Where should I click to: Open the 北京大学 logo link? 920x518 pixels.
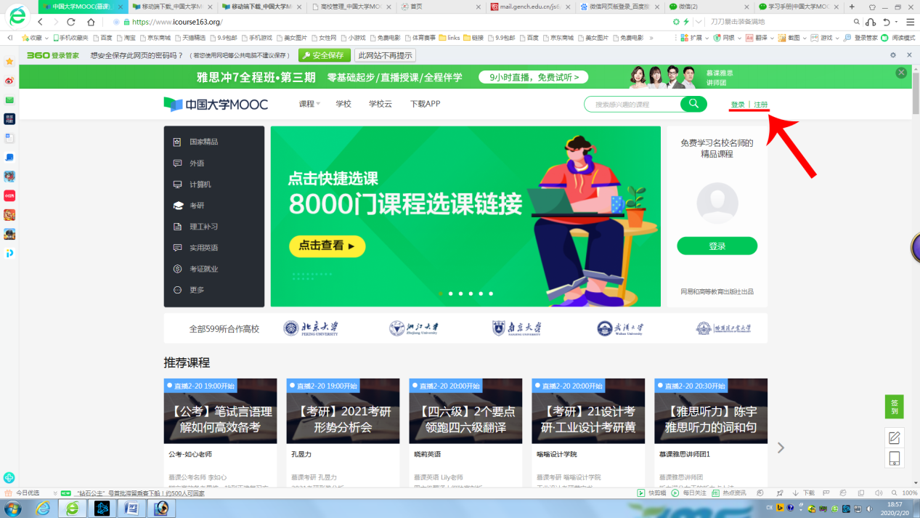(311, 328)
